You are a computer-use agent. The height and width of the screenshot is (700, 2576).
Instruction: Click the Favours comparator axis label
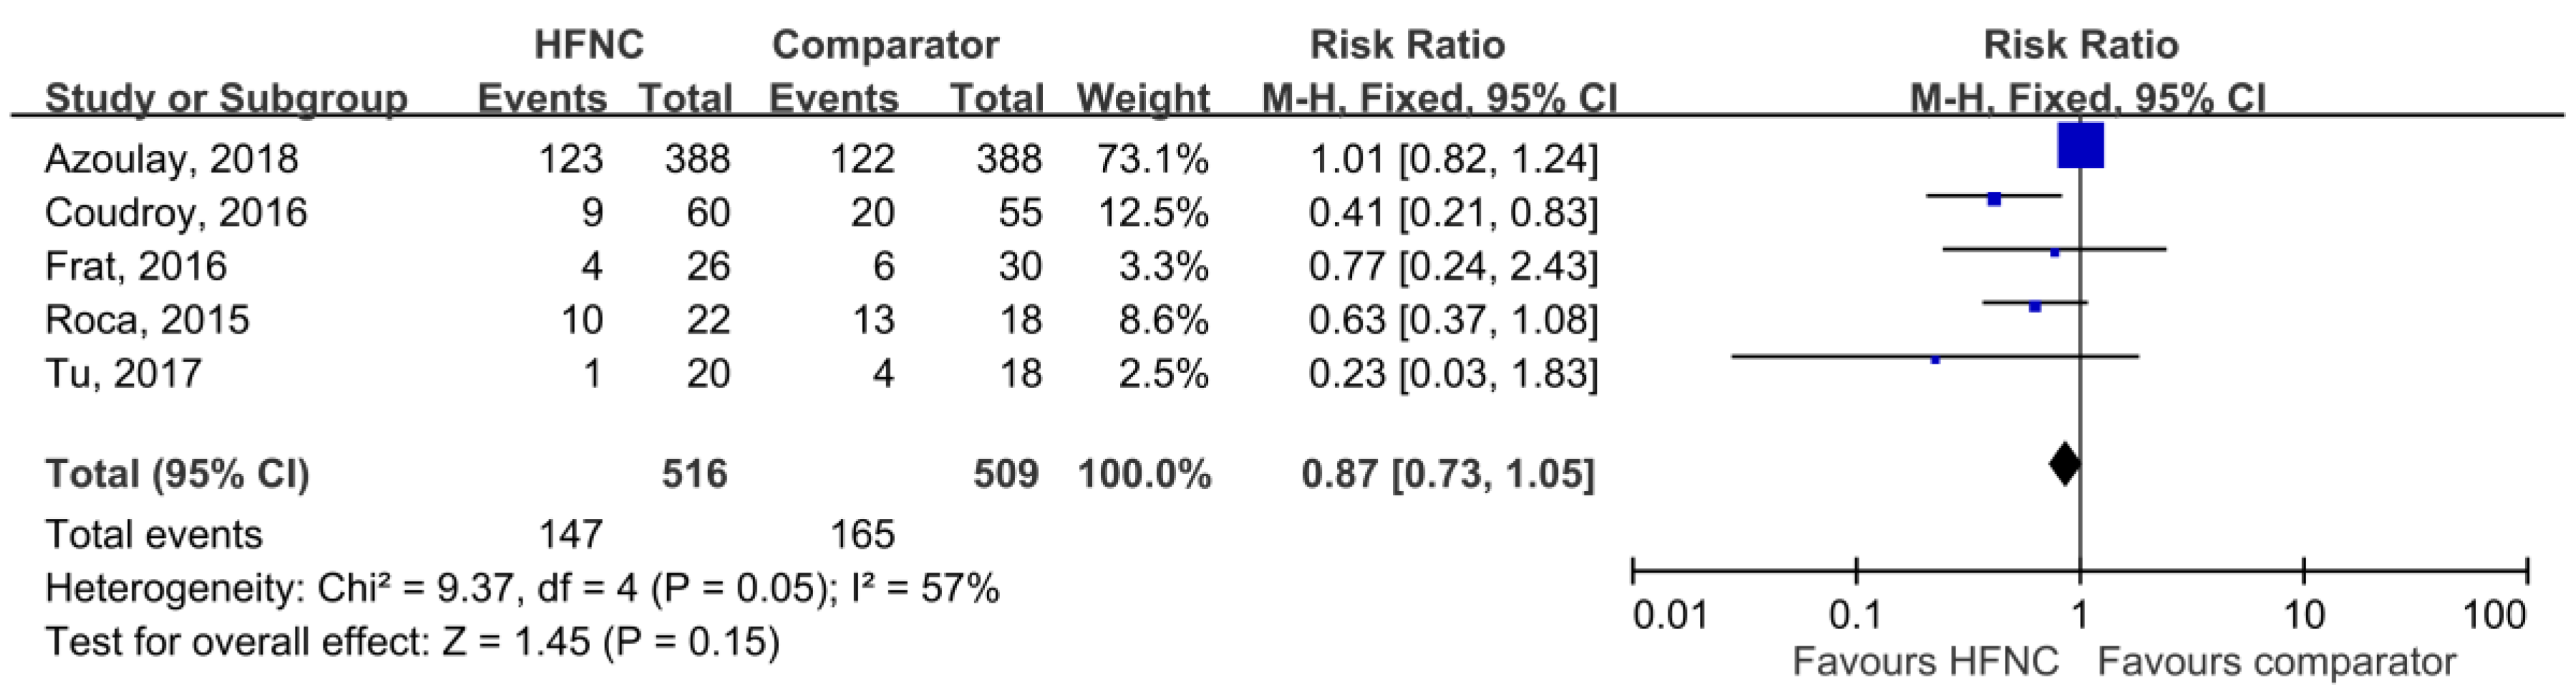2276,662
